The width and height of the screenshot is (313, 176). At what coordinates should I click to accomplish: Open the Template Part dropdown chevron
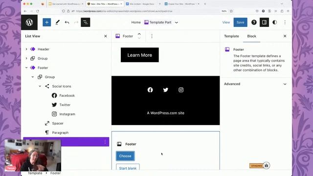point(177,22)
